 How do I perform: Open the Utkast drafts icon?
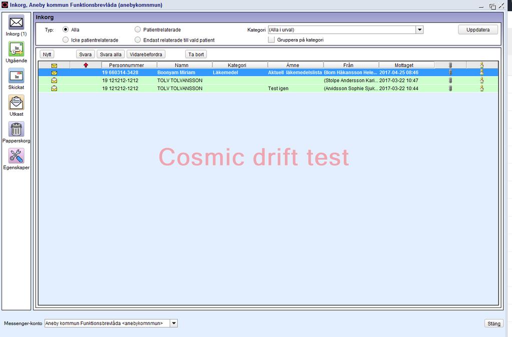tap(17, 103)
